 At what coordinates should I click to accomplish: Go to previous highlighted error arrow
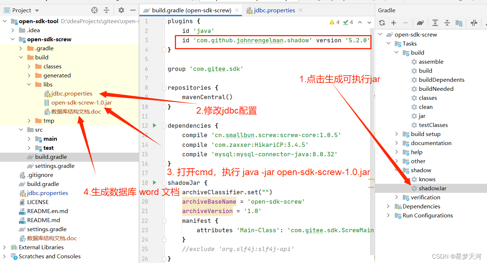coord(360,22)
